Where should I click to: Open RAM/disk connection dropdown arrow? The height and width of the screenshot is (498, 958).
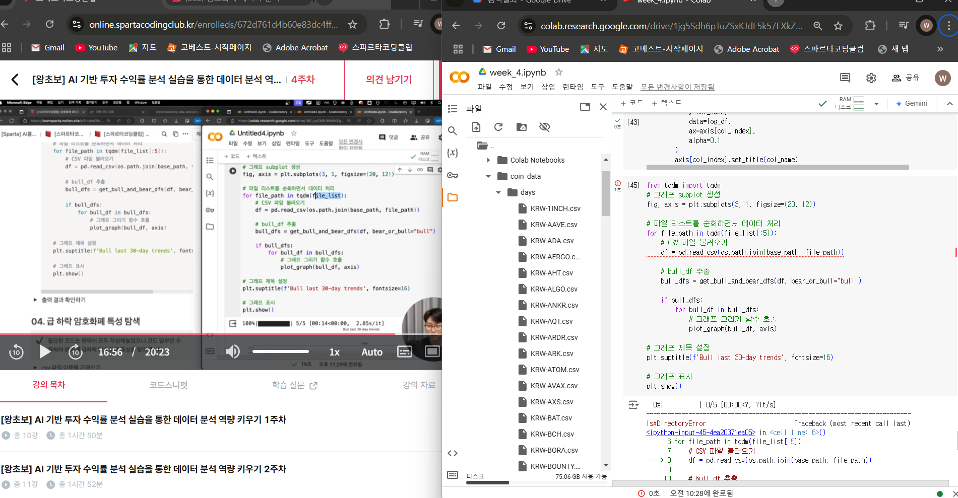click(876, 103)
